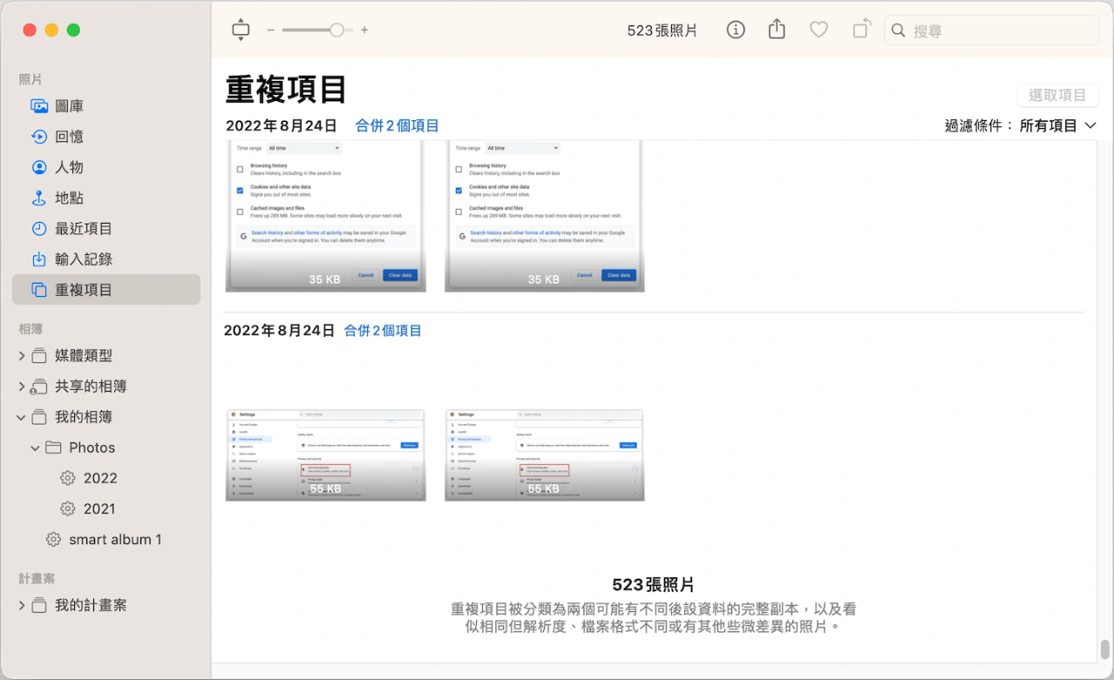This screenshot has width=1114, height=680.
Task: Click the 重複項目 page heading
Action: pyautogui.click(x=287, y=89)
